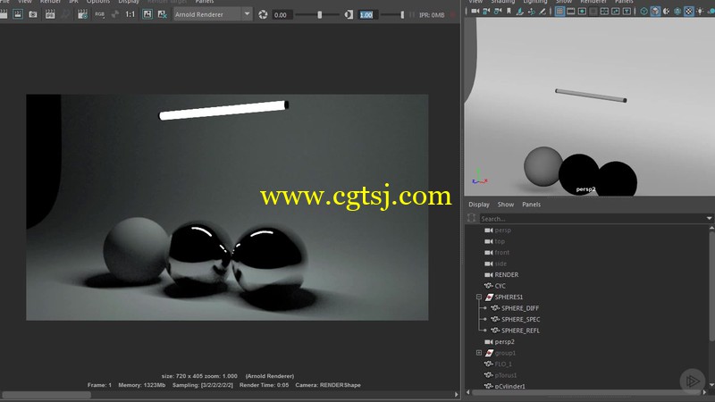Click the Smooth Shade All cube icon
Image resolution: width=715 pixels, height=402 pixels.
(x=655, y=12)
